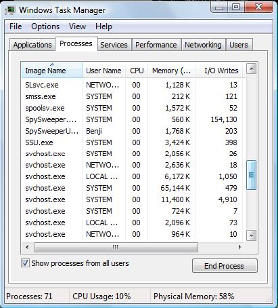The height and width of the screenshot is (308, 278).
Task: Click the horizontal scrollbar thumb
Action: point(116,247)
